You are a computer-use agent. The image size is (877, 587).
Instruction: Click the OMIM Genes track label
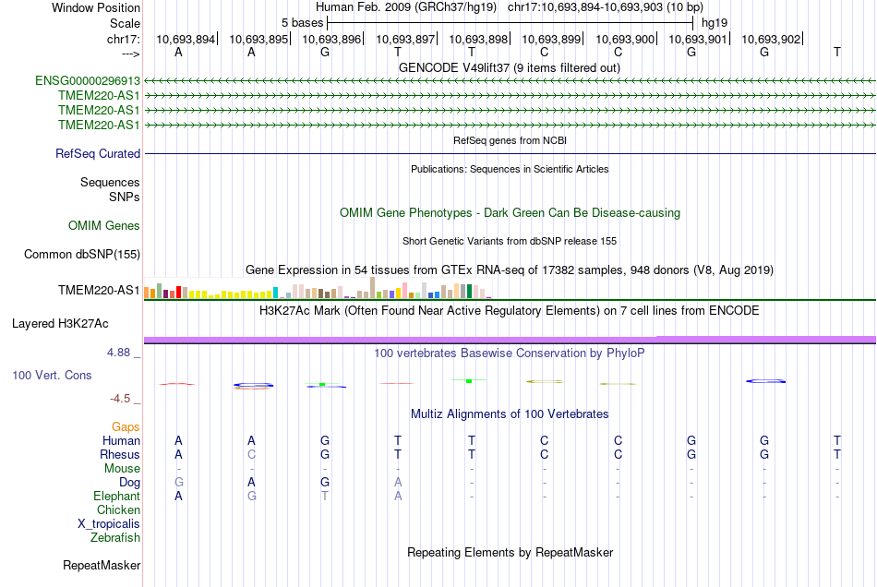click(x=104, y=226)
